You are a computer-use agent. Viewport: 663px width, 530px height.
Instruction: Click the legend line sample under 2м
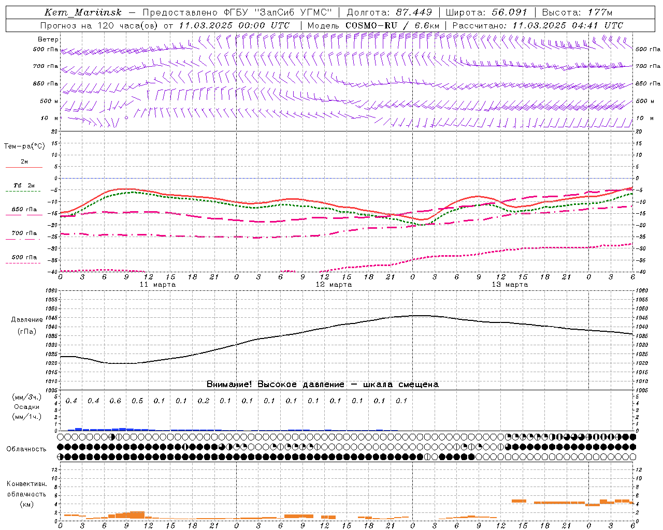(24, 167)
